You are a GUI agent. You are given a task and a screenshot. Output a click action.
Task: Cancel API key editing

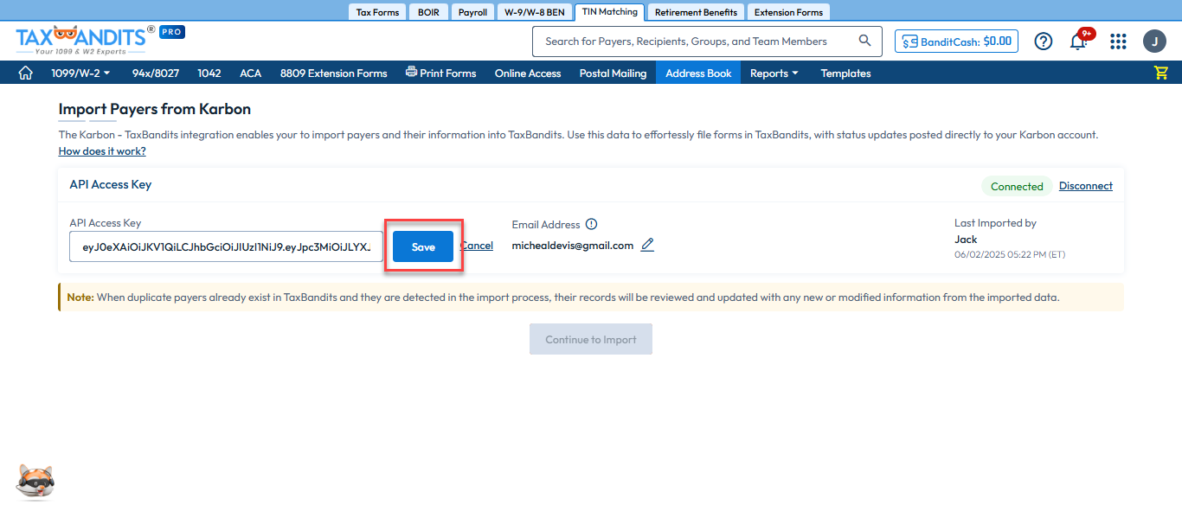coord(477,246)
